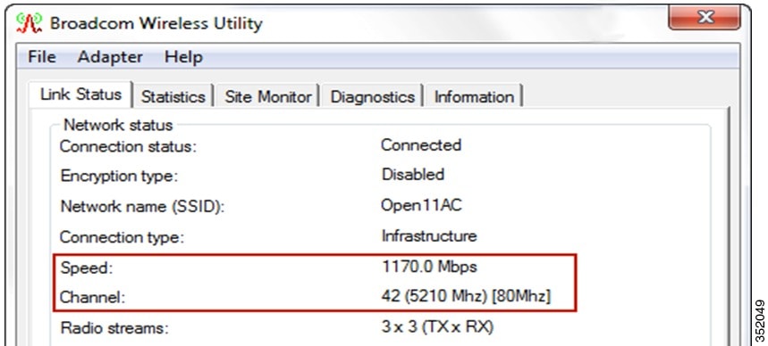Image resolution: width=768 pixels, height=346 pixels.
Task: Open the Help menu
Action: click(183, 57)
